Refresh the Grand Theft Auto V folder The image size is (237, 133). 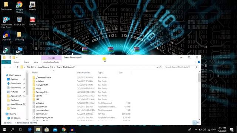160,67
